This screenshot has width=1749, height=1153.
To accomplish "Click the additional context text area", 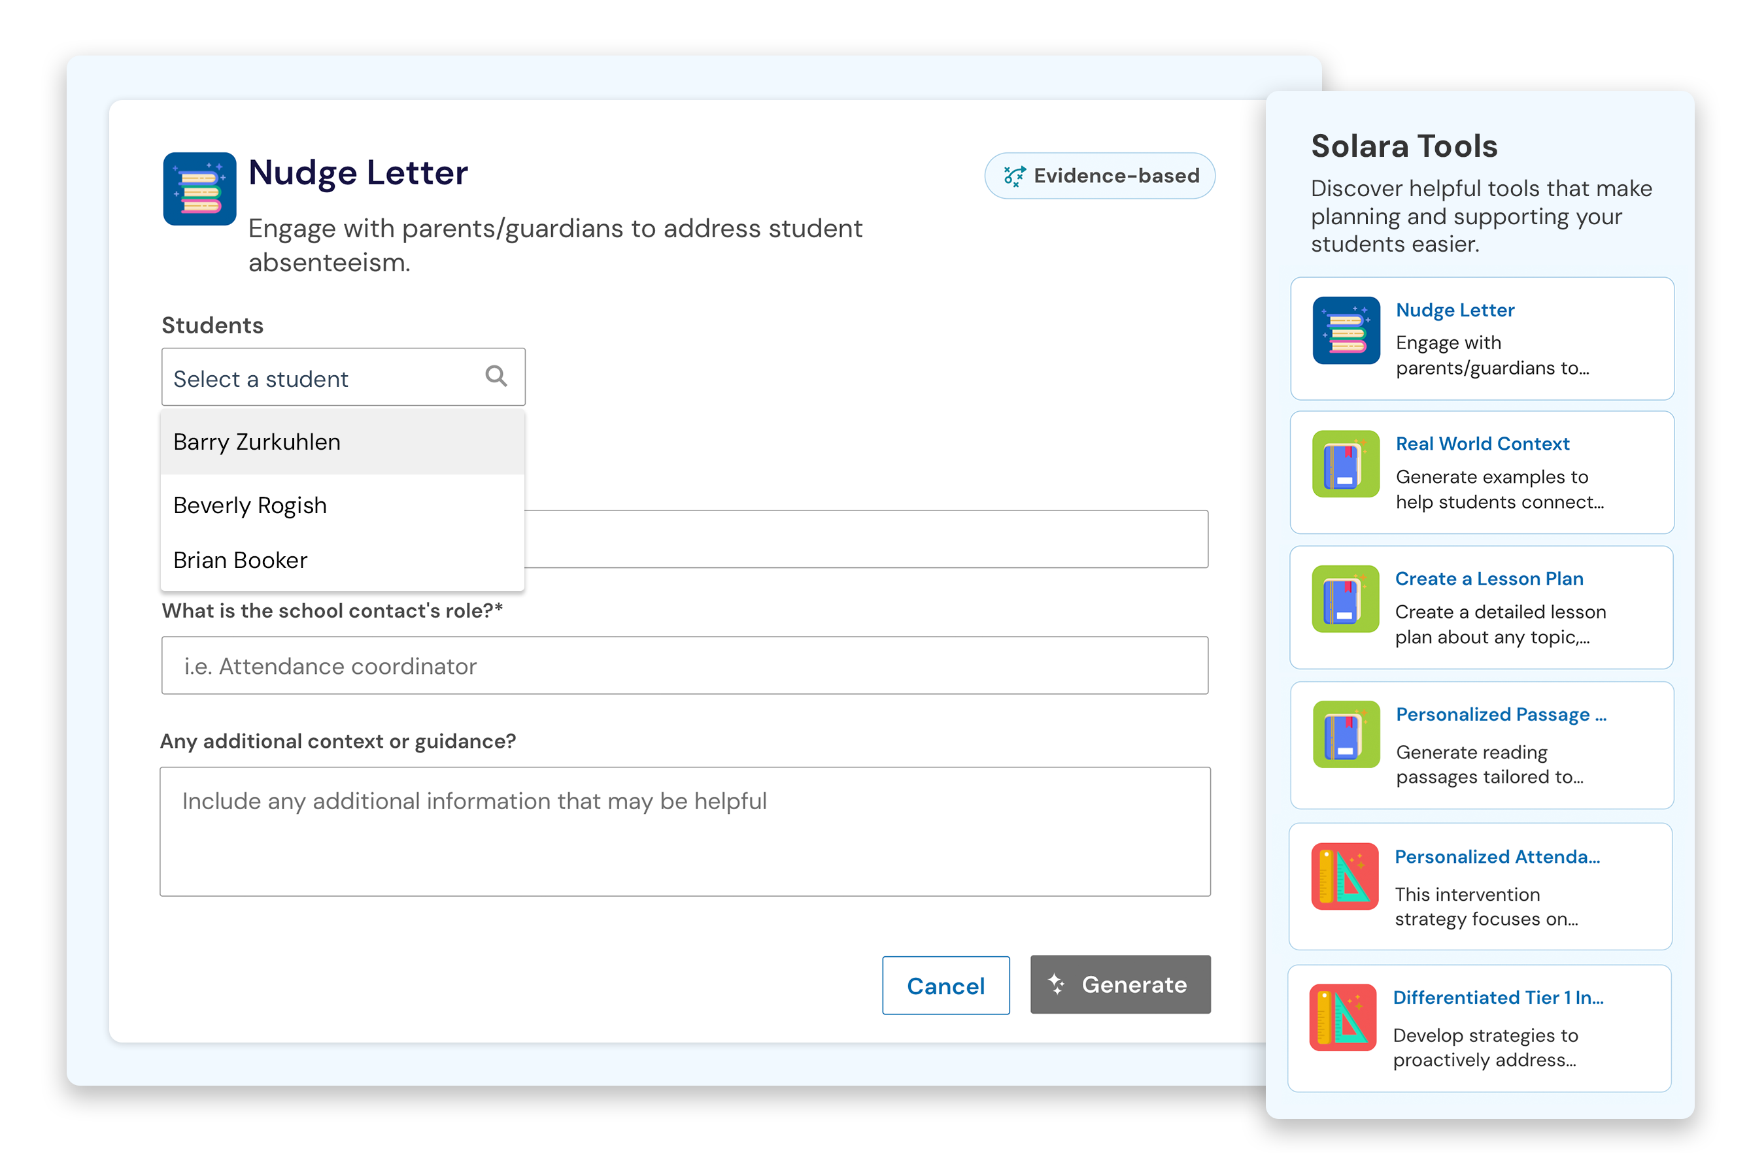I will click(x=684, y=831).
